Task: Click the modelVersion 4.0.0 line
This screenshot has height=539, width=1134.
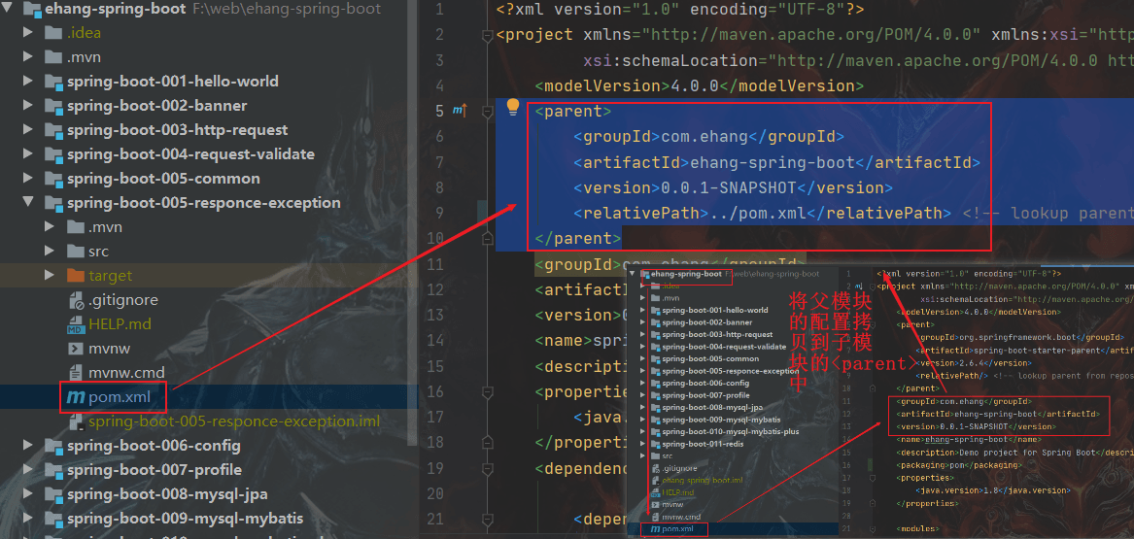Action: [700, 86]
